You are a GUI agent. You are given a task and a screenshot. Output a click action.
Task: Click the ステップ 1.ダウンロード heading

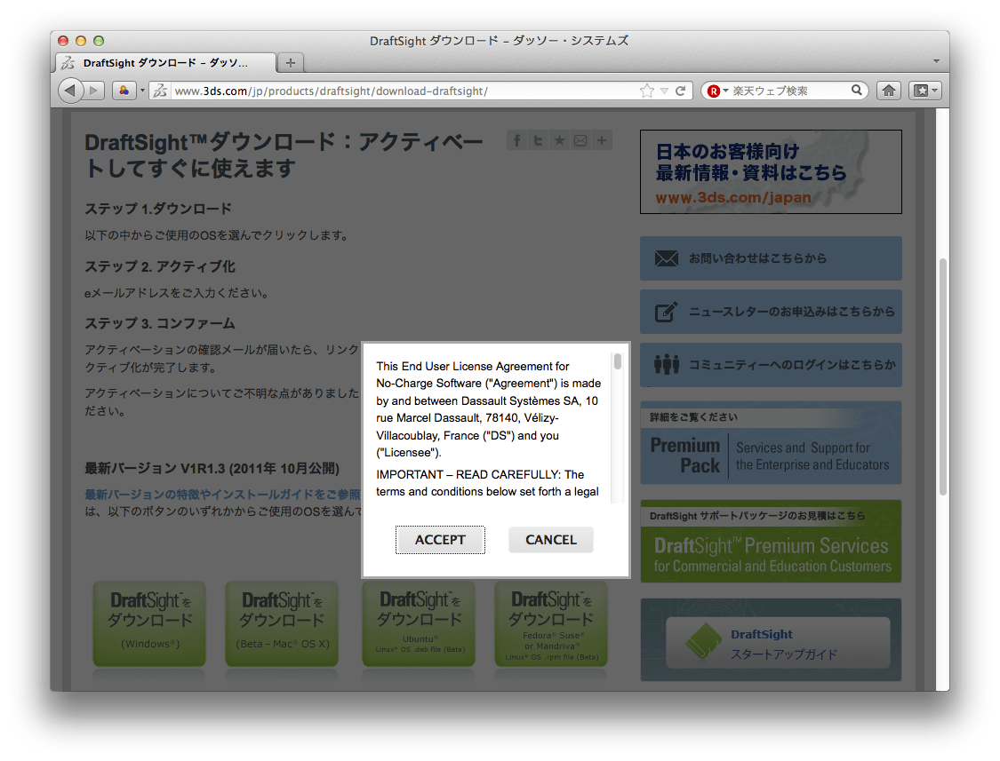(158, 209)
